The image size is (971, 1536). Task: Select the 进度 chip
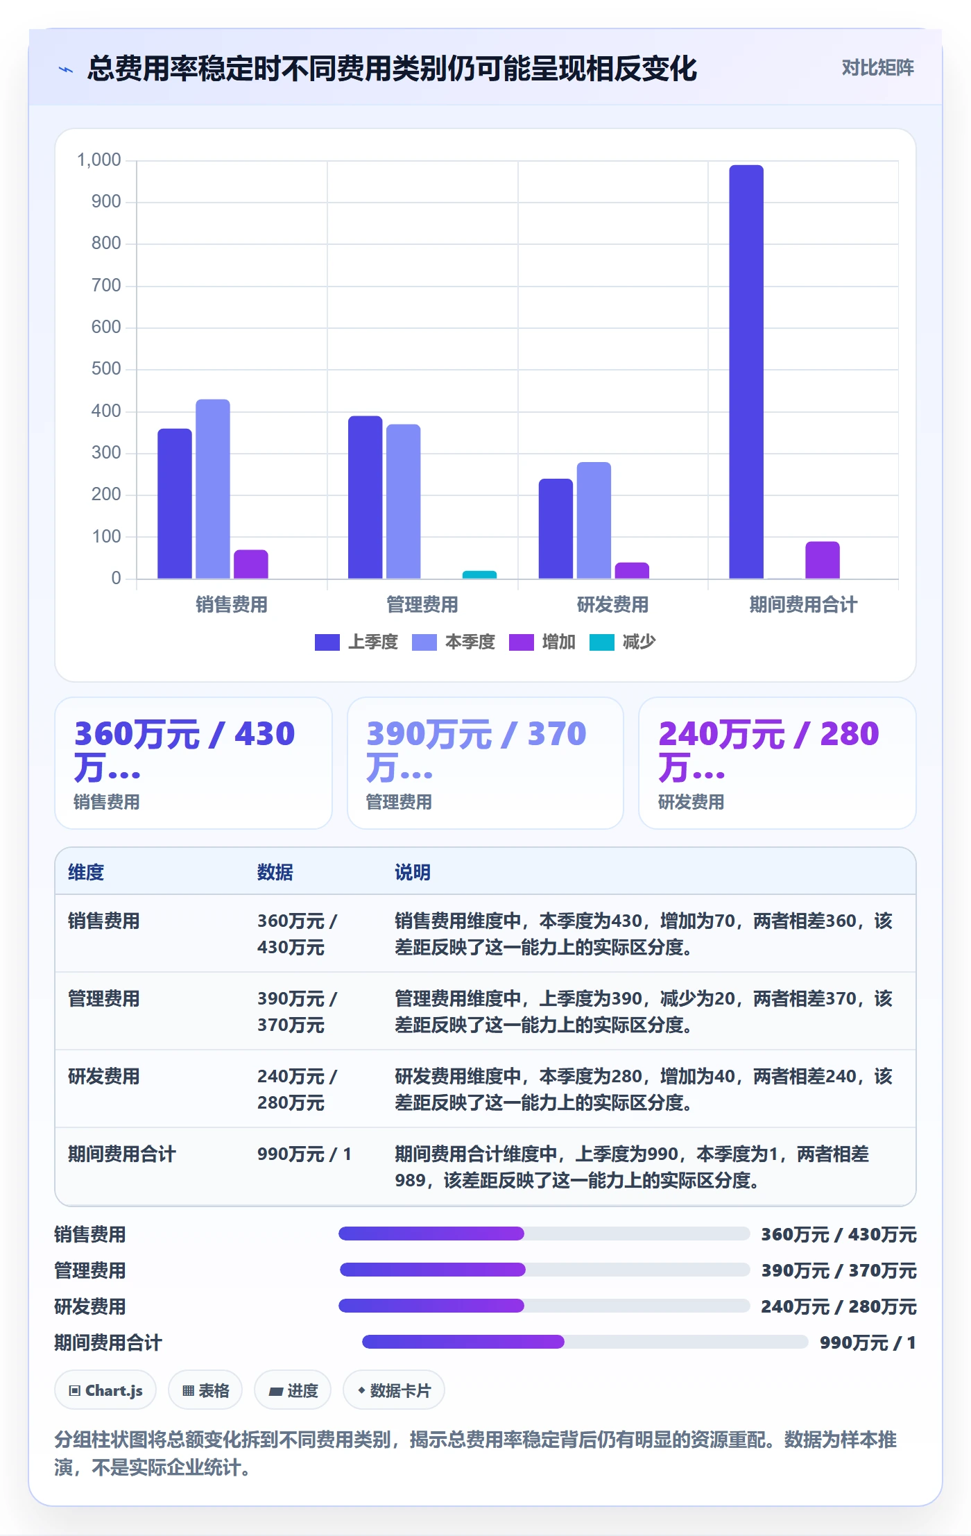pos(293,1390)
